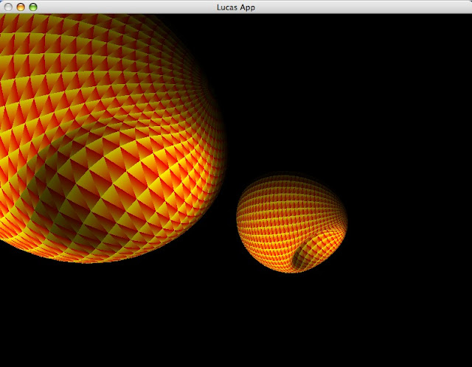Screen dimensions: 472x367
Task: Click the "Lucas App" title text
Action: (x=236, y=7)
